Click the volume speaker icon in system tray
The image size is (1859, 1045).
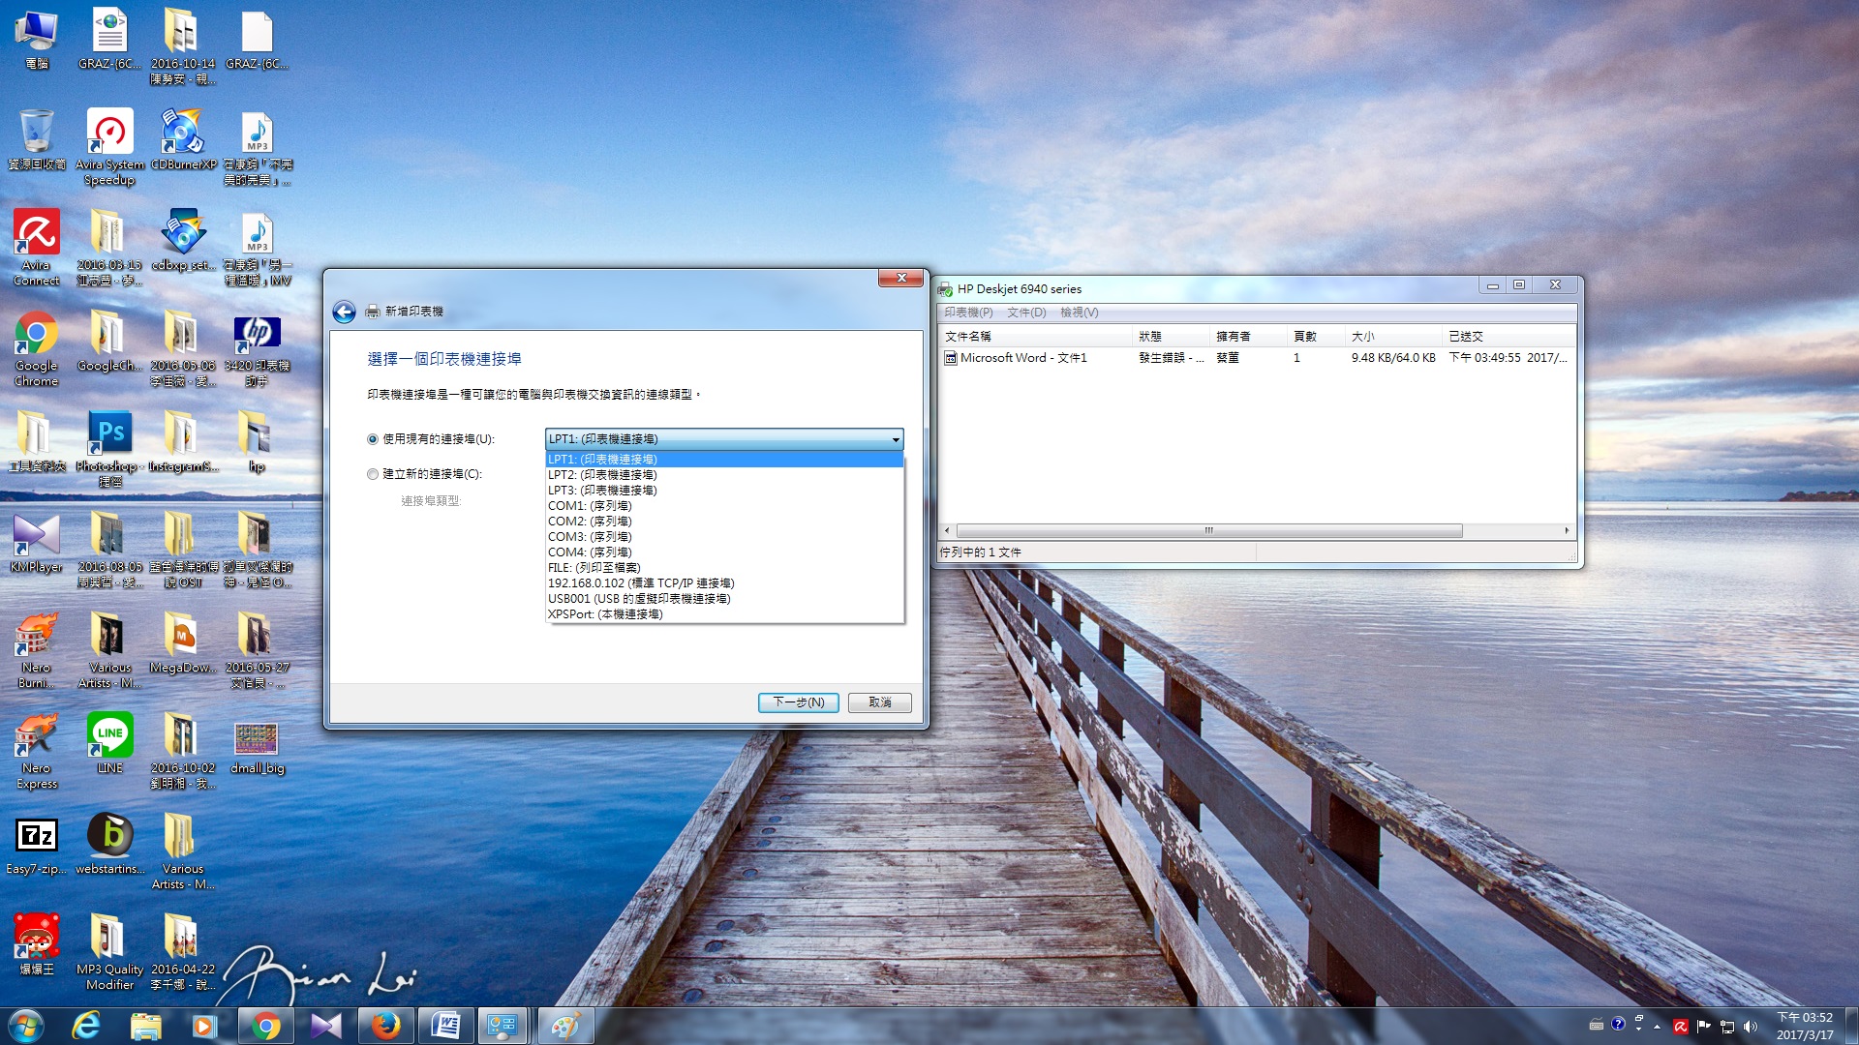[1750, 1027]
